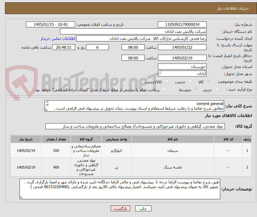Click the price validity date field 1405/02/19
Viewport: 257px width, 217px height.
pyautogui.click(x=182, y=58)
